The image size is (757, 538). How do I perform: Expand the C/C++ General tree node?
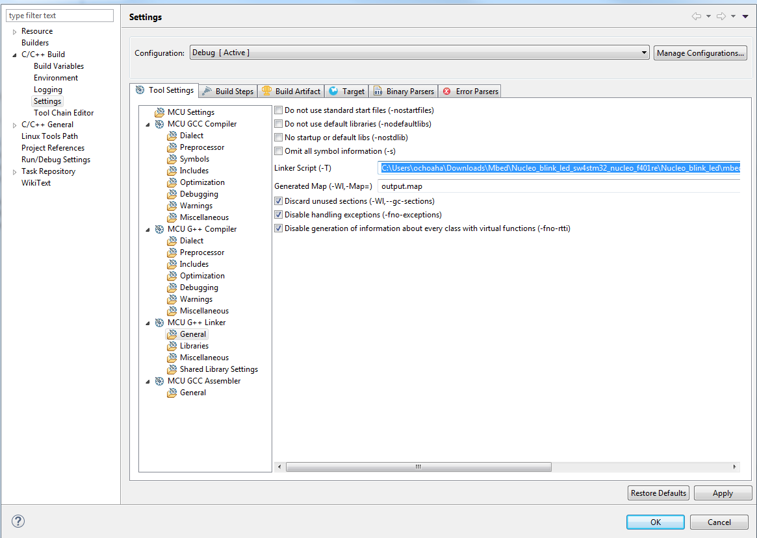coord(15,125)
